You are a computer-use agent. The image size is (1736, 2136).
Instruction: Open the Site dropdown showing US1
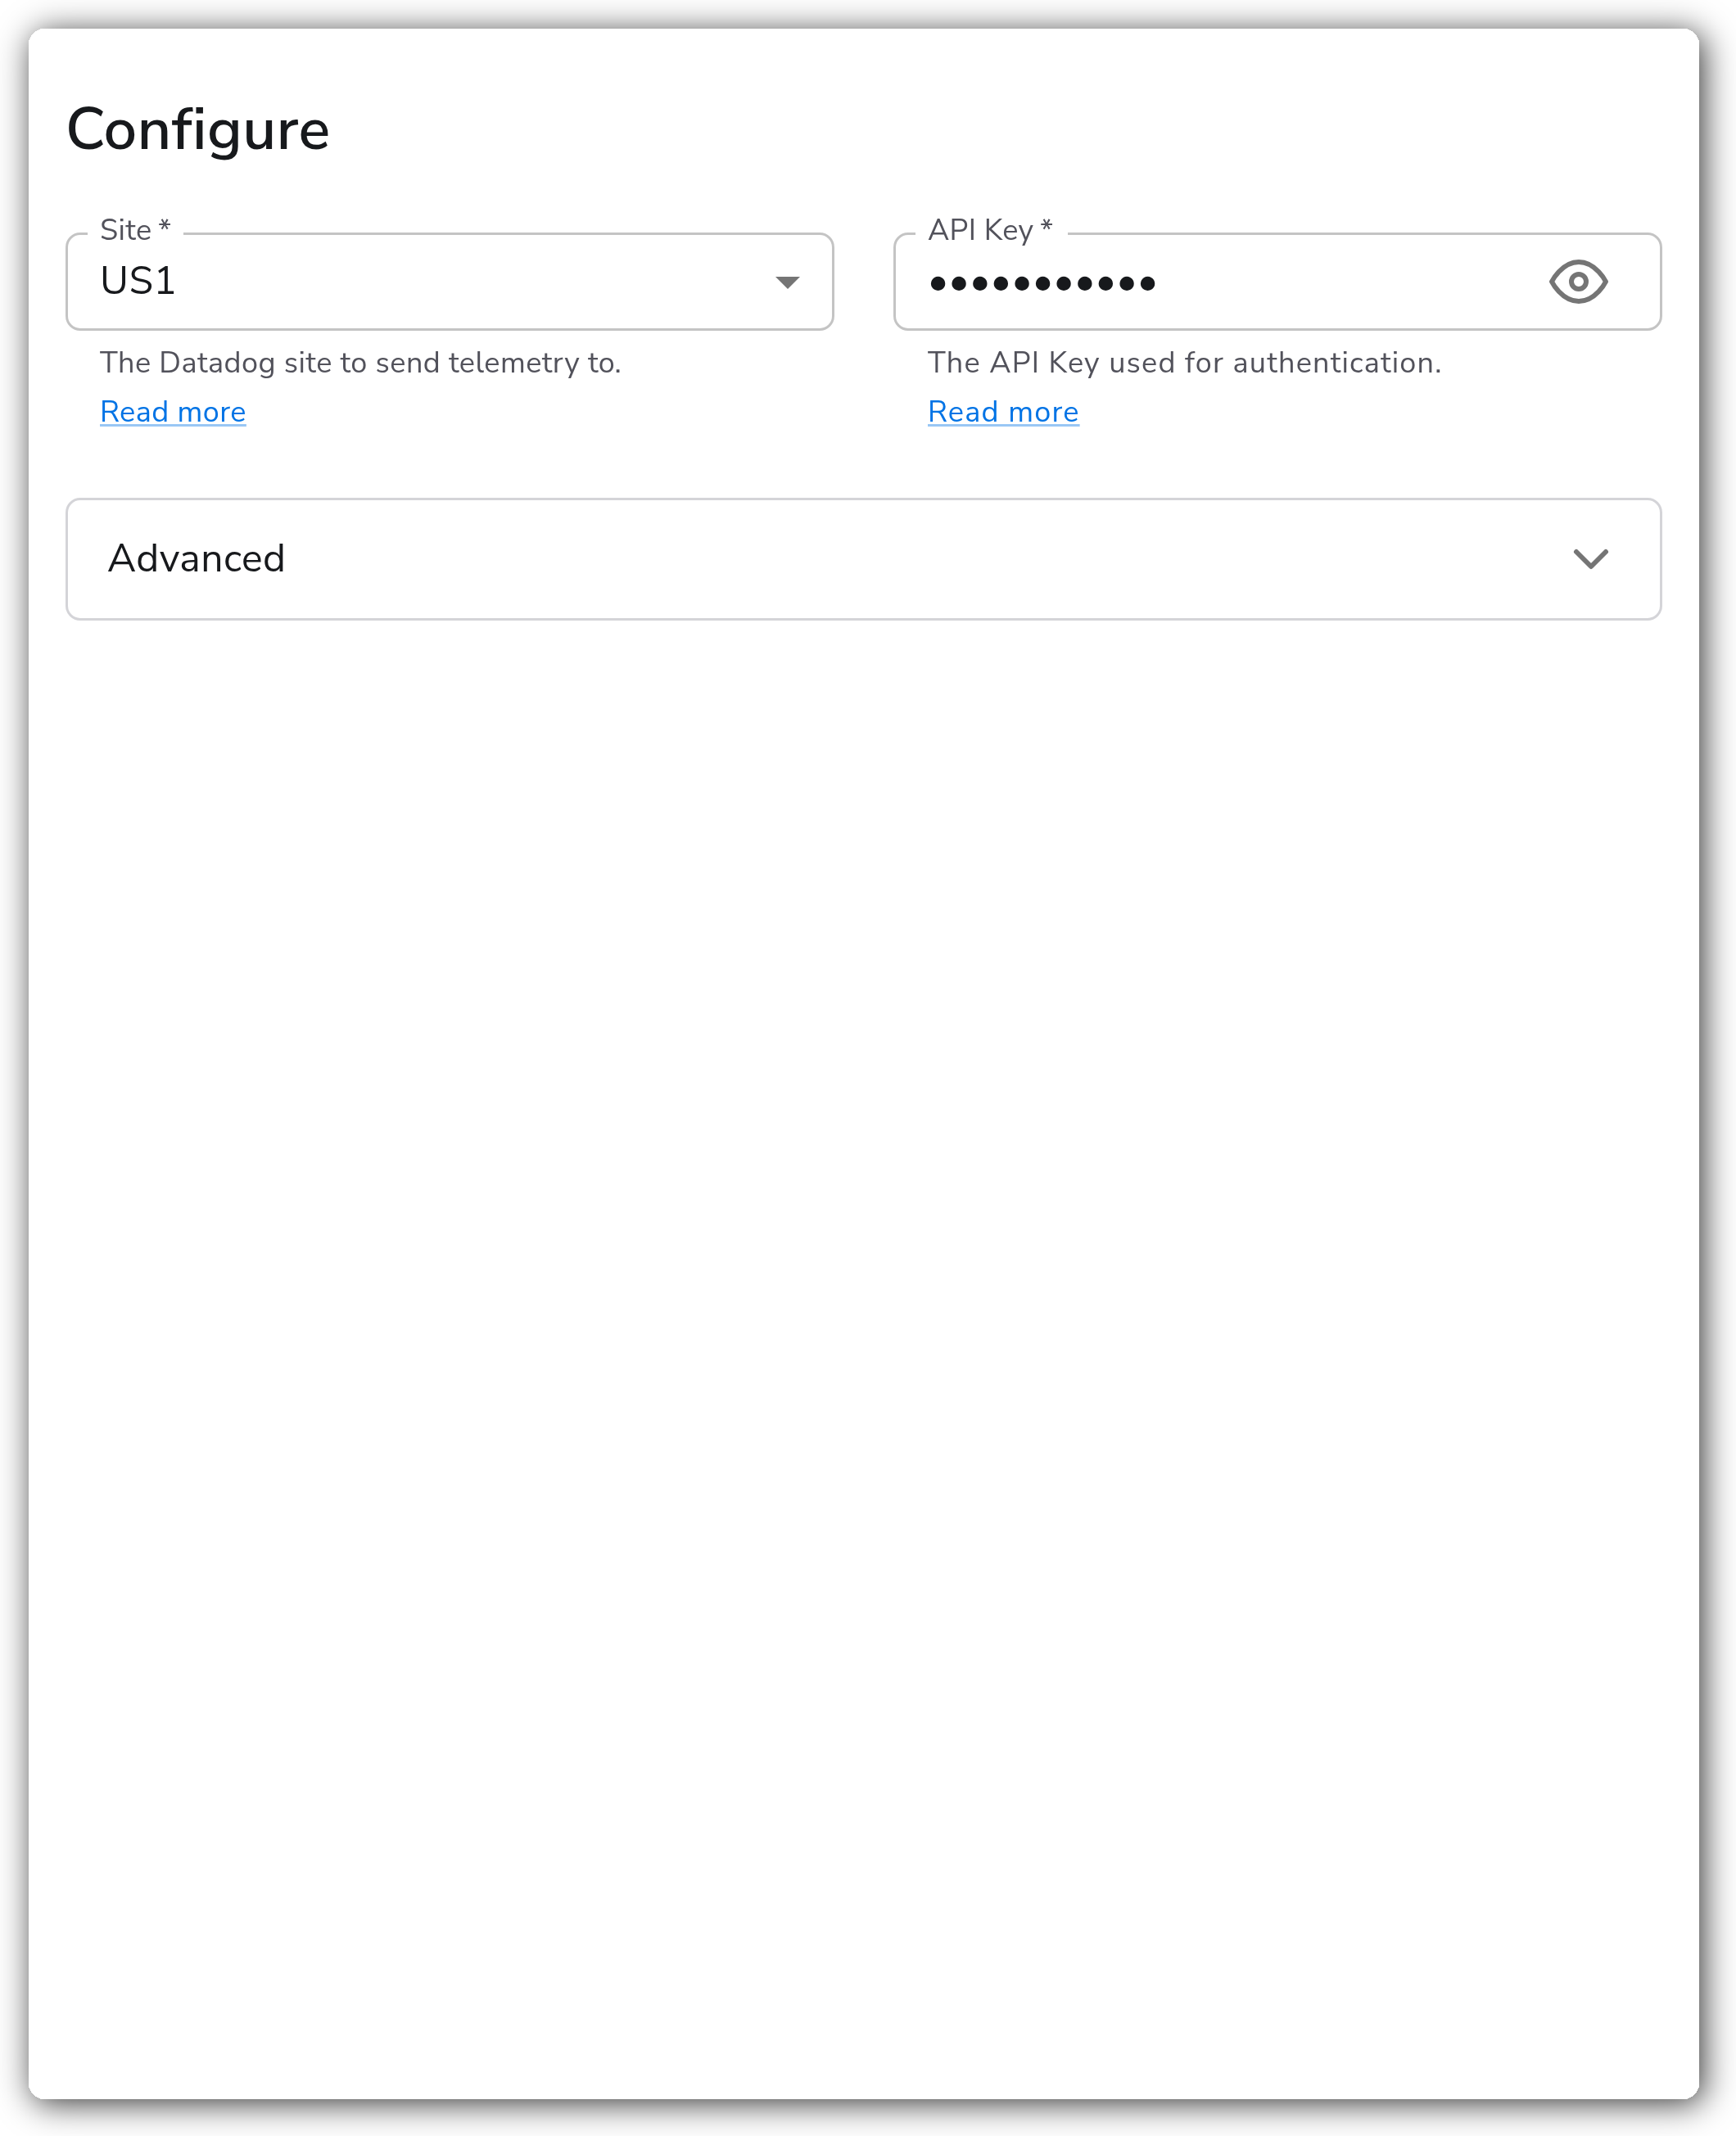450,282
